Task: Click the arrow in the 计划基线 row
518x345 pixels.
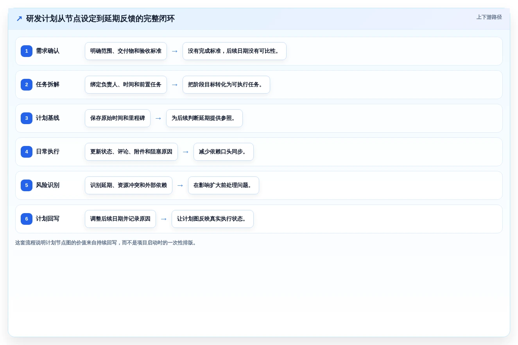Action: (x=158, y=118)
